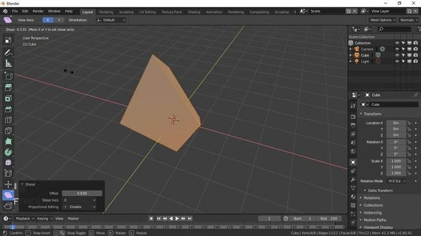Screen dimensions: 421x236
Task: Select the Add Cube tool
Action: tap(9, 76)
